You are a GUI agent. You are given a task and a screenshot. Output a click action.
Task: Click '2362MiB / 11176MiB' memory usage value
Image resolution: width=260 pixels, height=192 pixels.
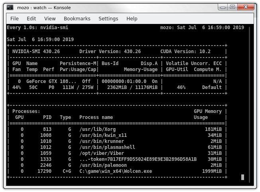click(x=132, y=87)
